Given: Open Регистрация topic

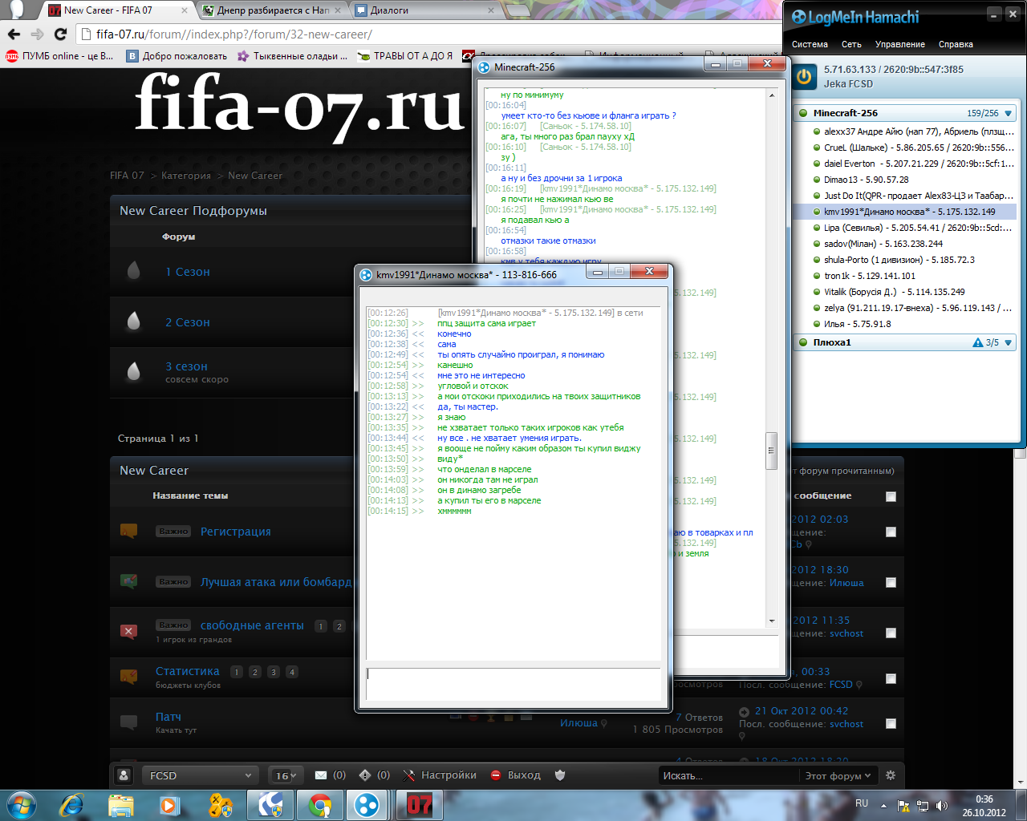Looking at the screenshot, I should click(x=235, y=532).
